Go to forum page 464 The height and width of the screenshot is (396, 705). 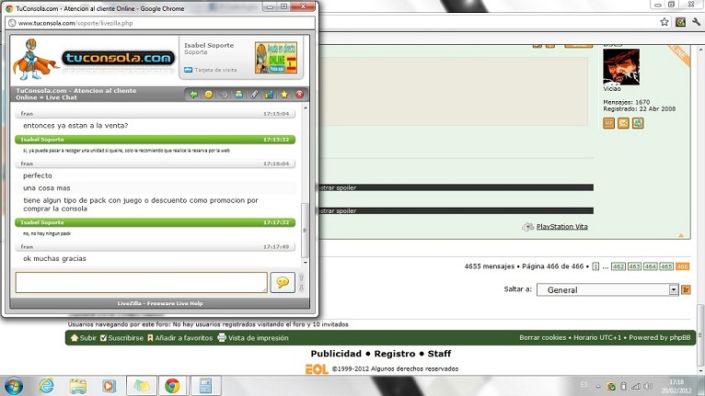pyautogui.click(x=650, y=266)
